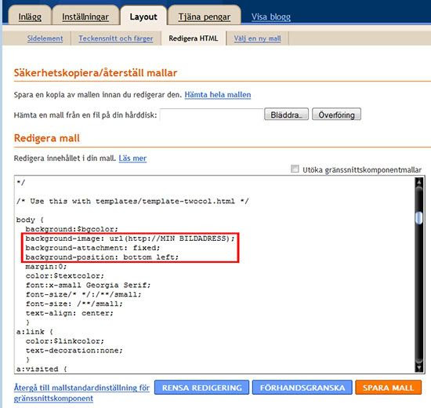Click the a:link { line
The height and width of the screenshot is (408, 431).
[34, 332]
